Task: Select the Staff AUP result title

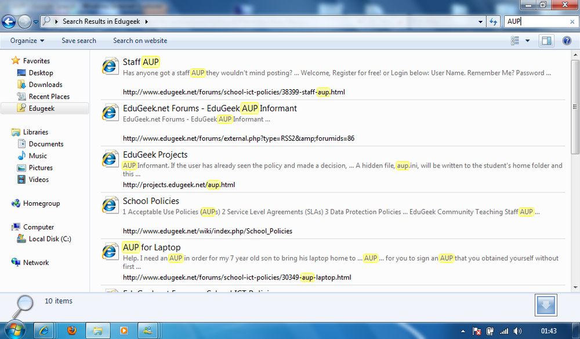Action: (x=141, y=62)
